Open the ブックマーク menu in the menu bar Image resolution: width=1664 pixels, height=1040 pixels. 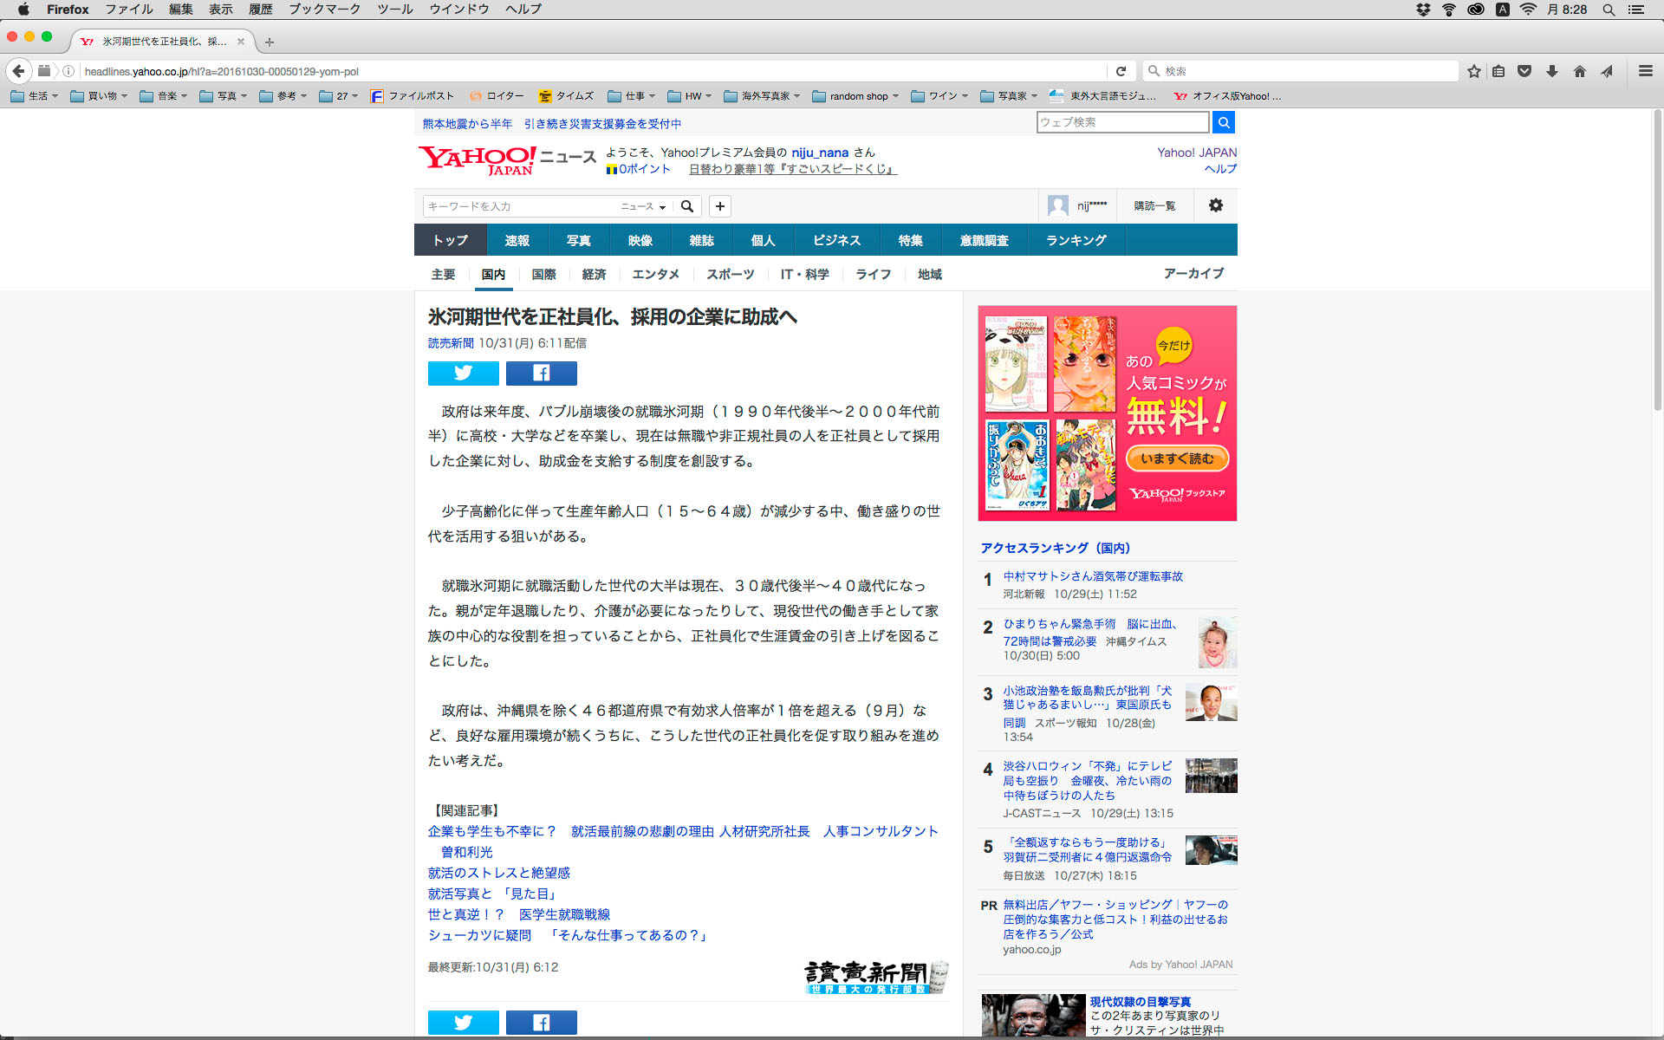click(324, 10)
